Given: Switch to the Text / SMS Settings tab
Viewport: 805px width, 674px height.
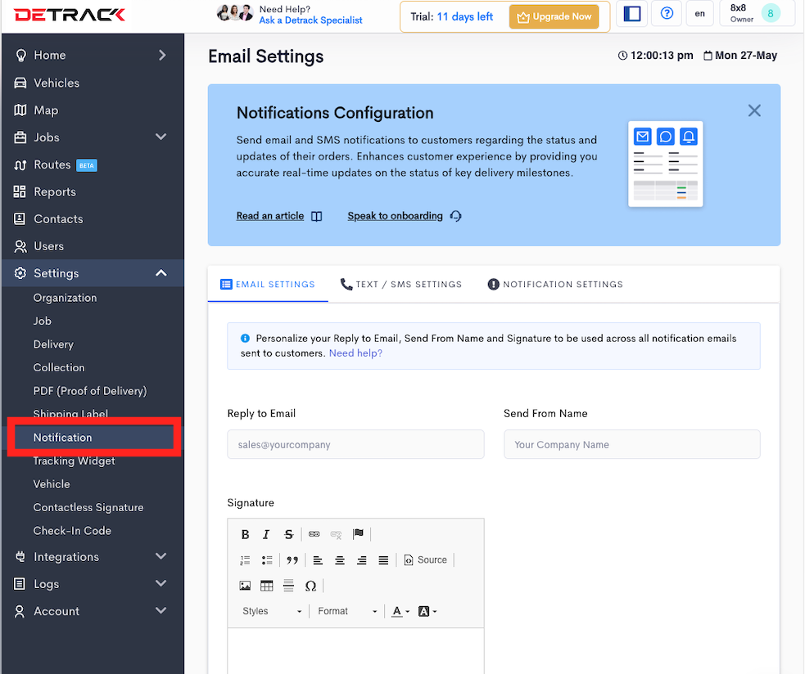Looking at the screenshot, I should click(x=400, y=284).
